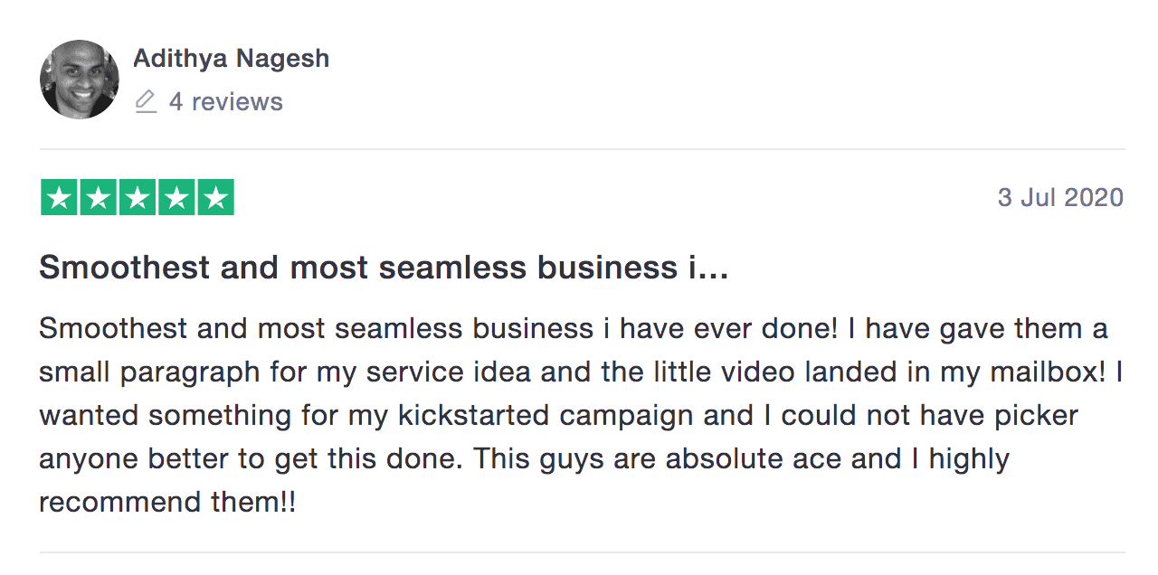Open the bold review title heading
Viewport: 1158px width, 575px height.
[x=384, y=268]
